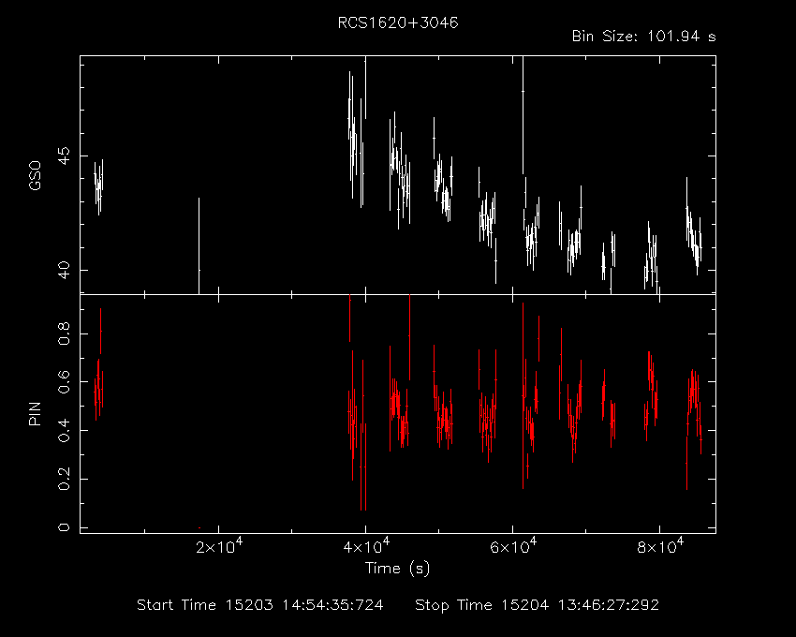Click the GSO axis value 45
Viewport: 796px width, 637px height.
coord(64,156)
